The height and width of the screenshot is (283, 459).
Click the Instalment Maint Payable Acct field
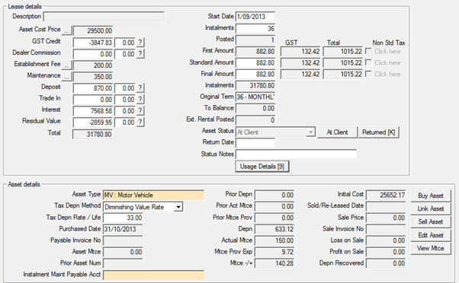click(x=154, y=275)
